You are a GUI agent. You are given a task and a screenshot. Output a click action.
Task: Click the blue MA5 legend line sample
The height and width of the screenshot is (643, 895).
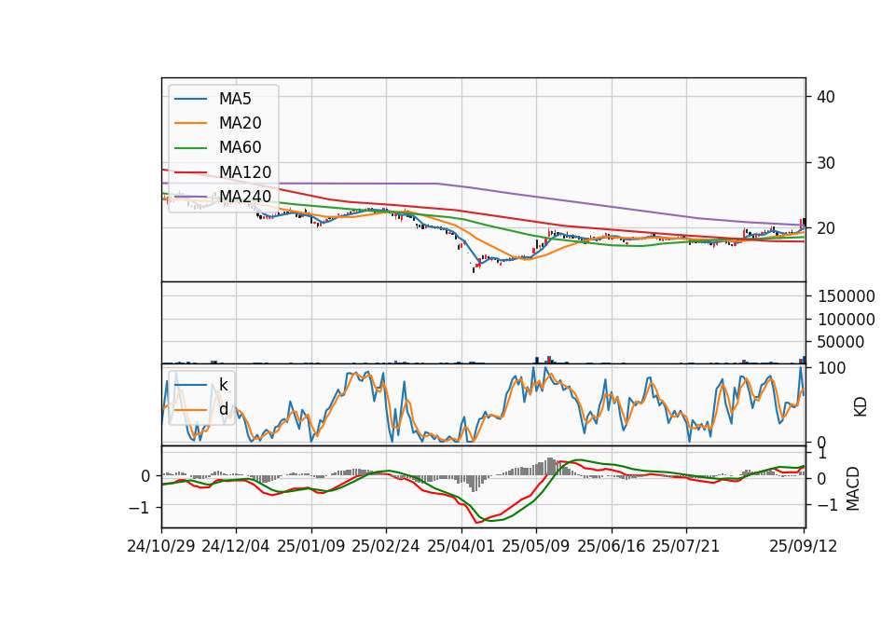[x=190, y=99]
